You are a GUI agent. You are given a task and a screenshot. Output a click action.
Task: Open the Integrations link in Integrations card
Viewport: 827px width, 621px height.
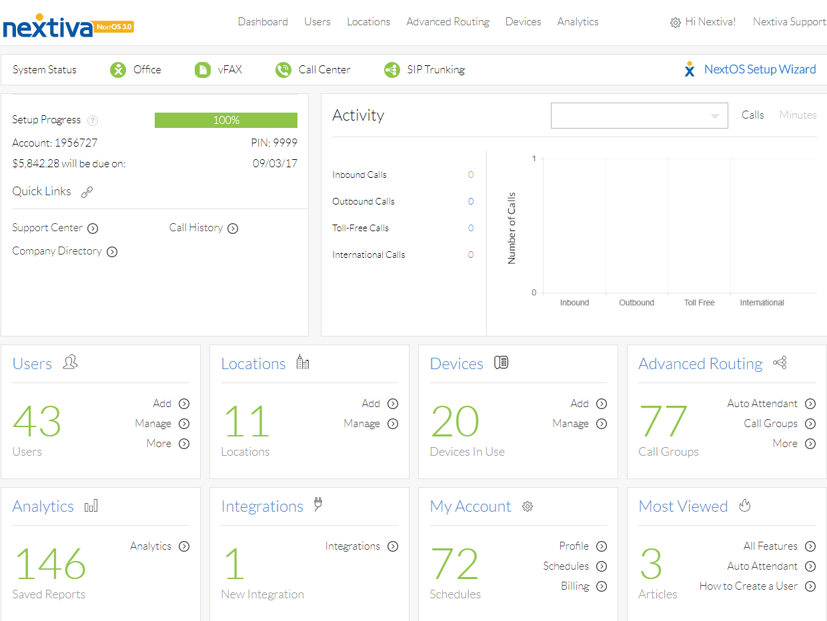(352, 546)
